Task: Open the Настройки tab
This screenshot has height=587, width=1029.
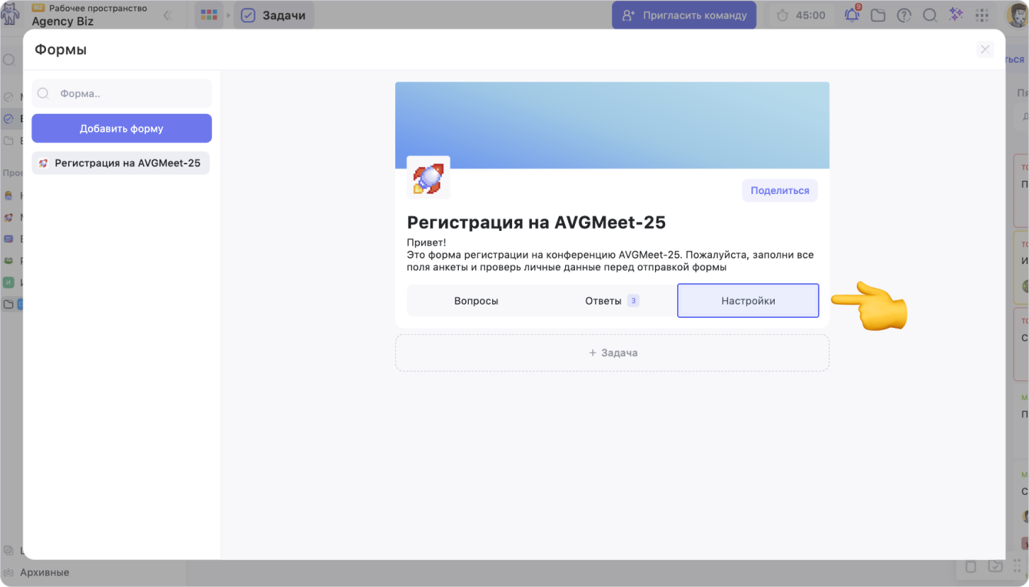Action: (748, 301)
